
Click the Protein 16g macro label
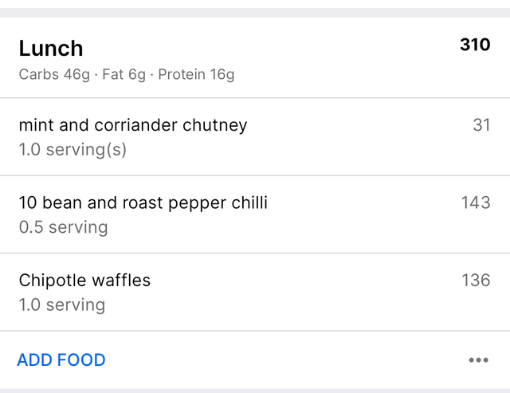196,75
